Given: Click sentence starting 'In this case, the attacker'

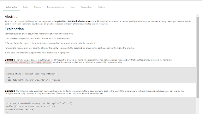Looking at the screenshot, I should 38,53.
